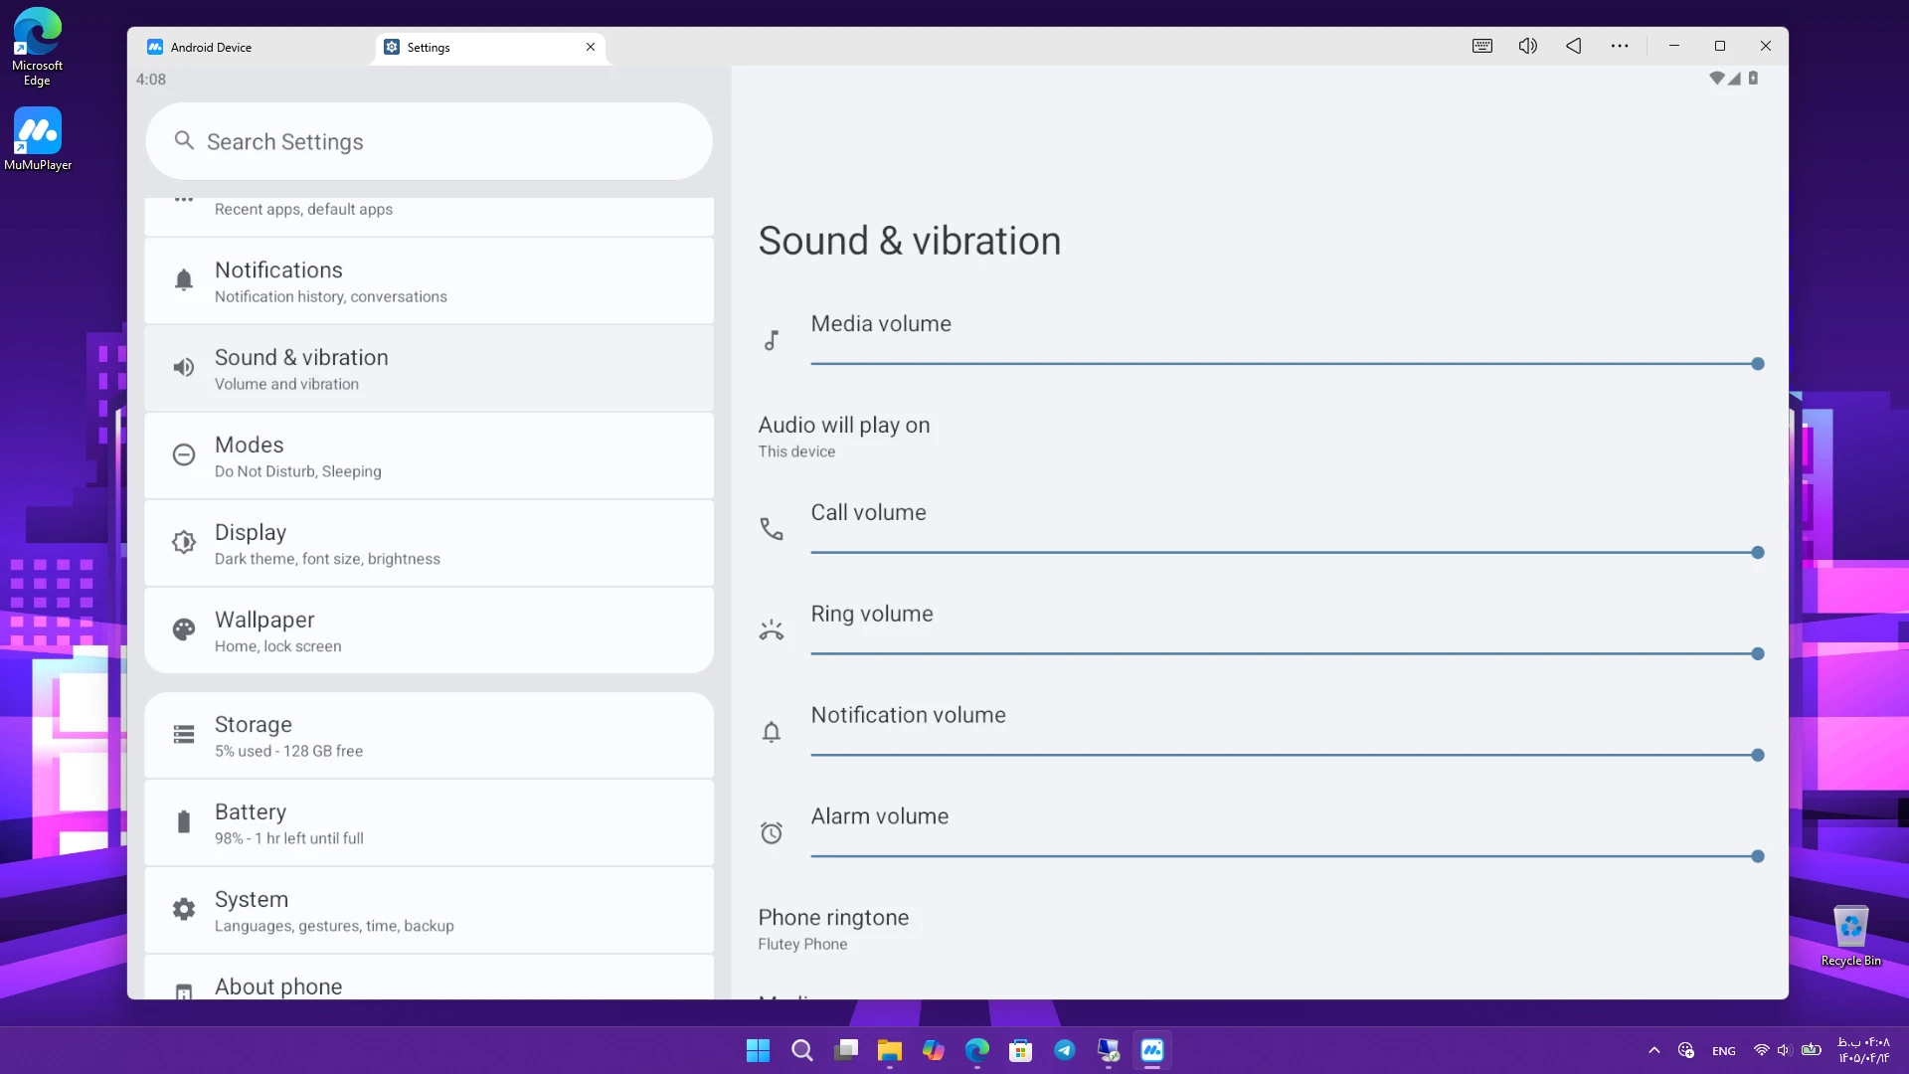Open the MuMuPlayer keyboard mapping icon
Viewport: 1909px width, 1074px height.
(1481, 46)
